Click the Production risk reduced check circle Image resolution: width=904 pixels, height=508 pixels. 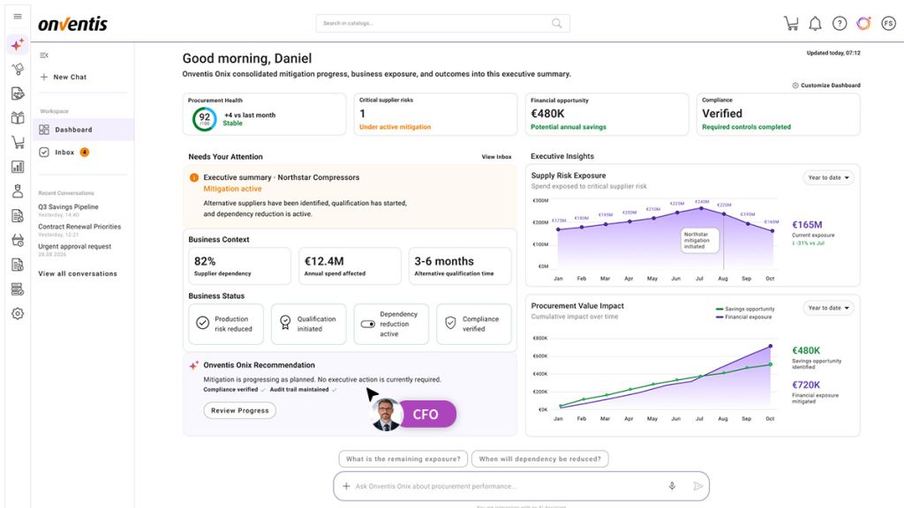[202, 323]
